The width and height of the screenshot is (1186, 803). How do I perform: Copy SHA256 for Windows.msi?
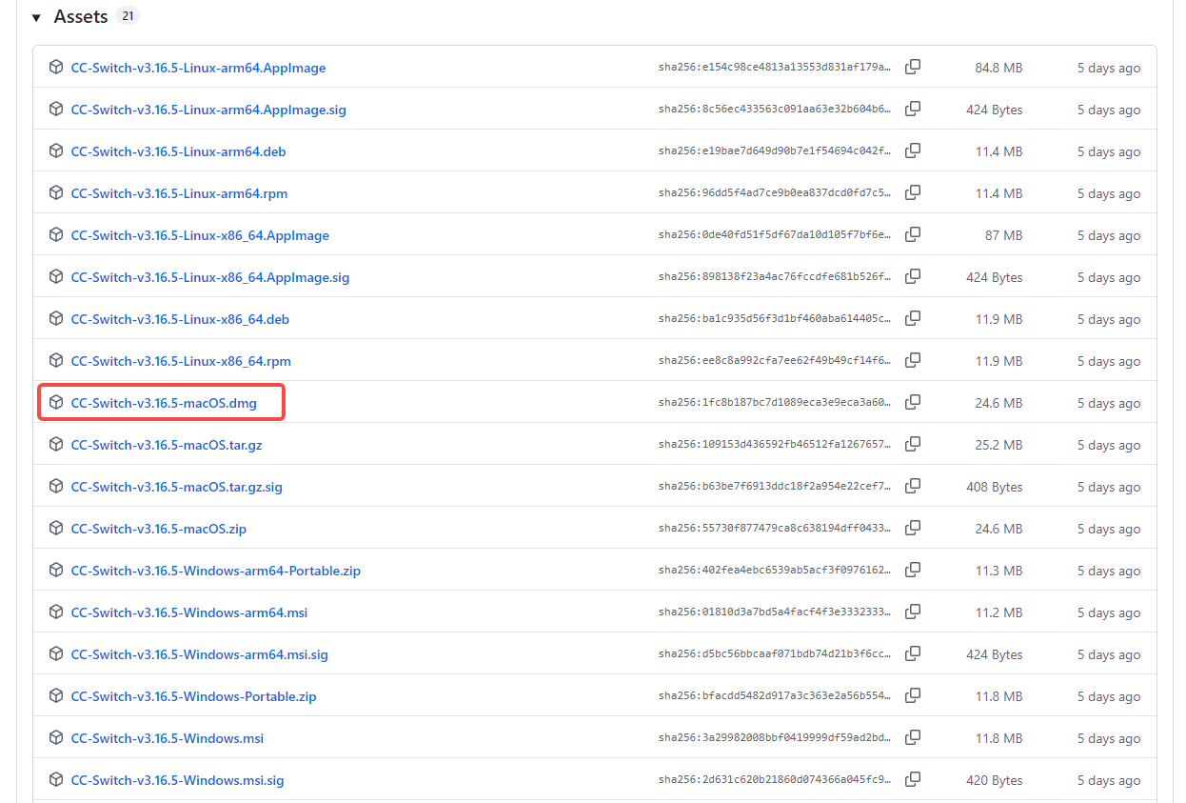[913, 738]
